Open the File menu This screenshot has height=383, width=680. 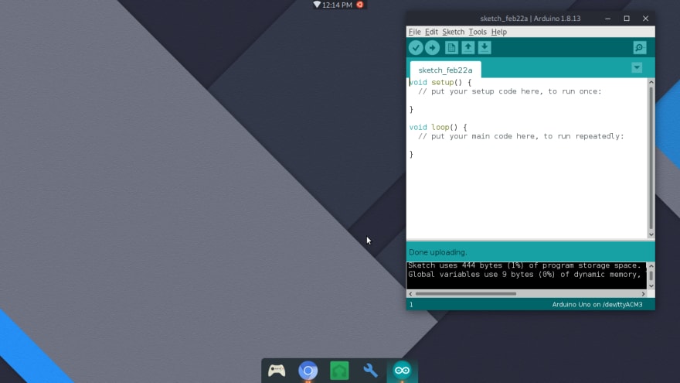pyautogui.click(x=415, y=32)
